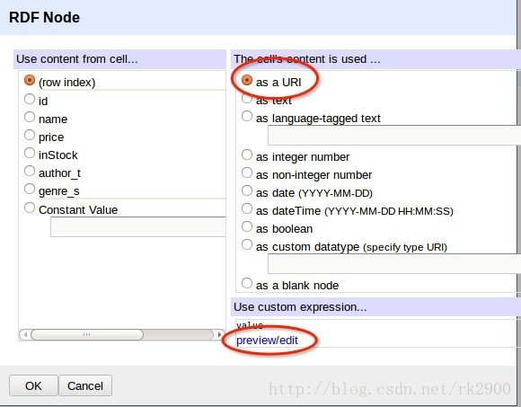521x407 pixels.
Task: Click the language tag input field
Action: click(394, 136)
